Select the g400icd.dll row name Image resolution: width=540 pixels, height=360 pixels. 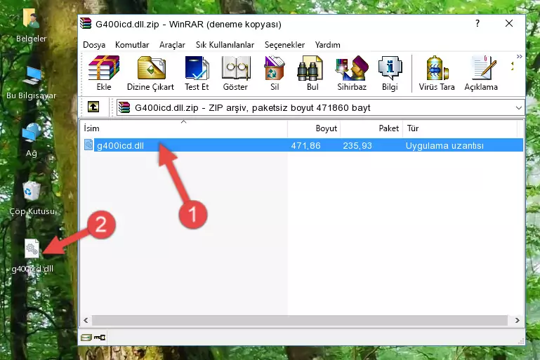[x=120, y=145]
